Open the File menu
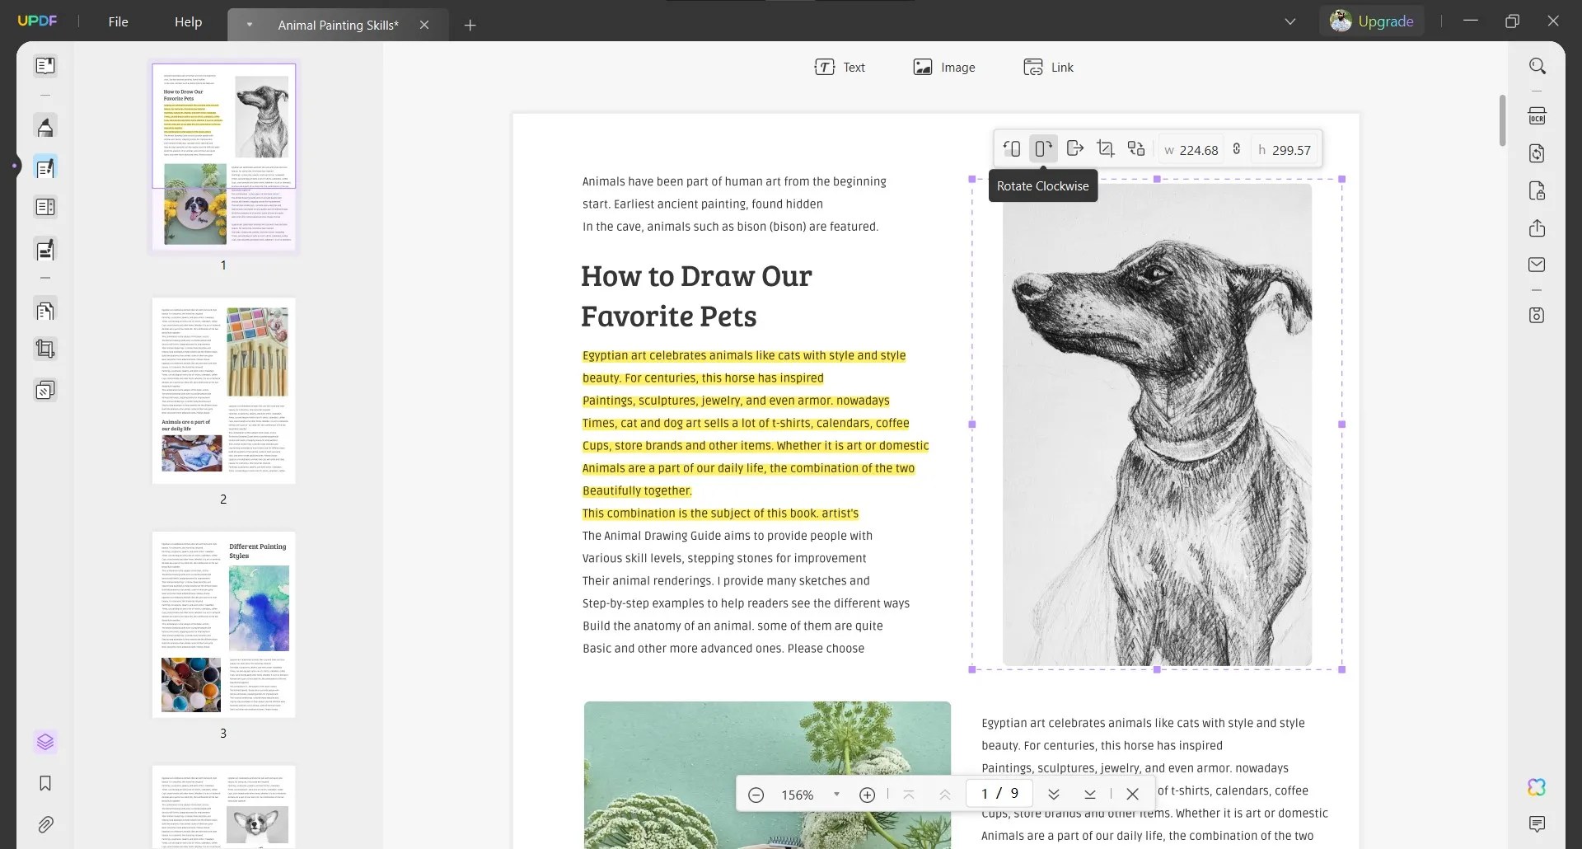1582x849 pixels. click(118, 21)
